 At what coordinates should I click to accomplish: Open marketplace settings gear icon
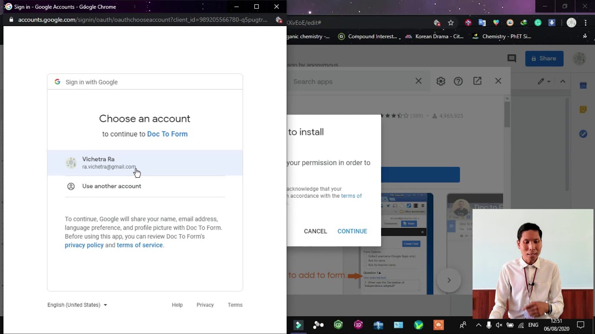click(x=441, y=81)
